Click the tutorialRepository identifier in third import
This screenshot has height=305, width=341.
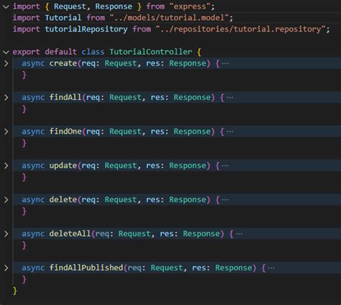click(86, 29)
